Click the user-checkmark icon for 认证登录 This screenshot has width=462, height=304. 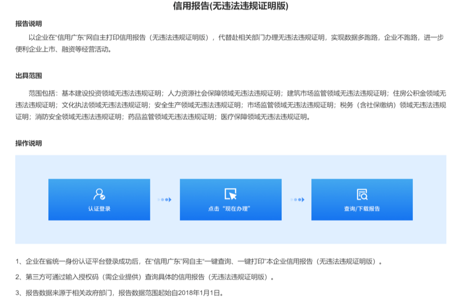click(x=99, y=194)
